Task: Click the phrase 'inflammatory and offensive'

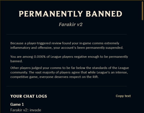Action: [x=31, y=48]
